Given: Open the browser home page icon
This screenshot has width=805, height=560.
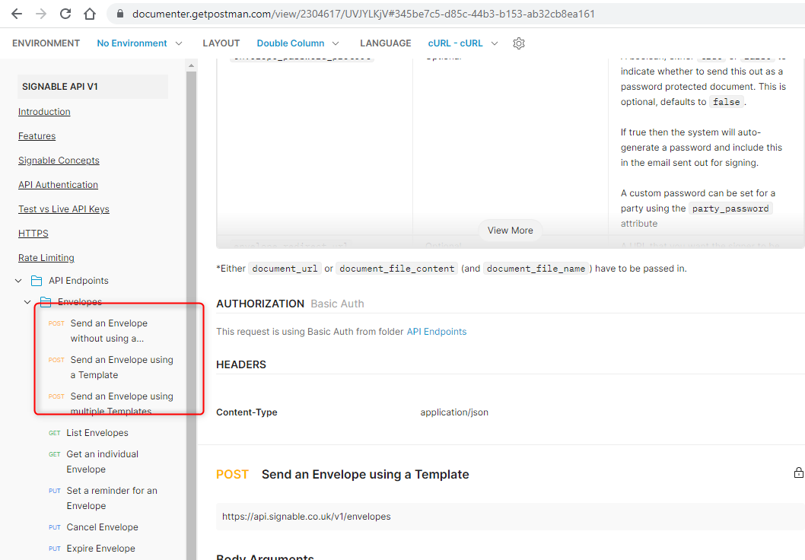Looking at the screenshot, I should [x=90, y=14].
